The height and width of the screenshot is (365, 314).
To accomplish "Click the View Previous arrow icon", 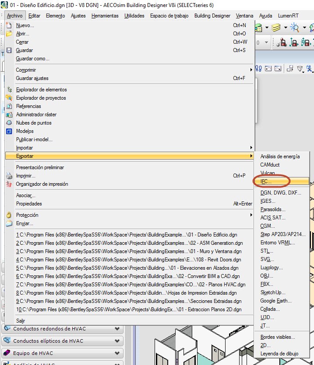I will tap(268, 69).
